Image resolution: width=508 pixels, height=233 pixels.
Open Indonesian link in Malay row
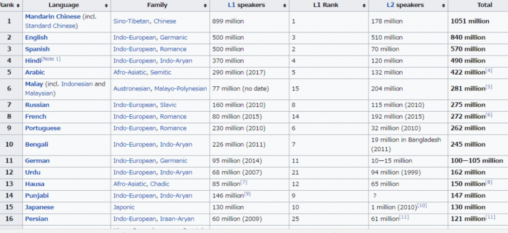[x=77, y=84]
